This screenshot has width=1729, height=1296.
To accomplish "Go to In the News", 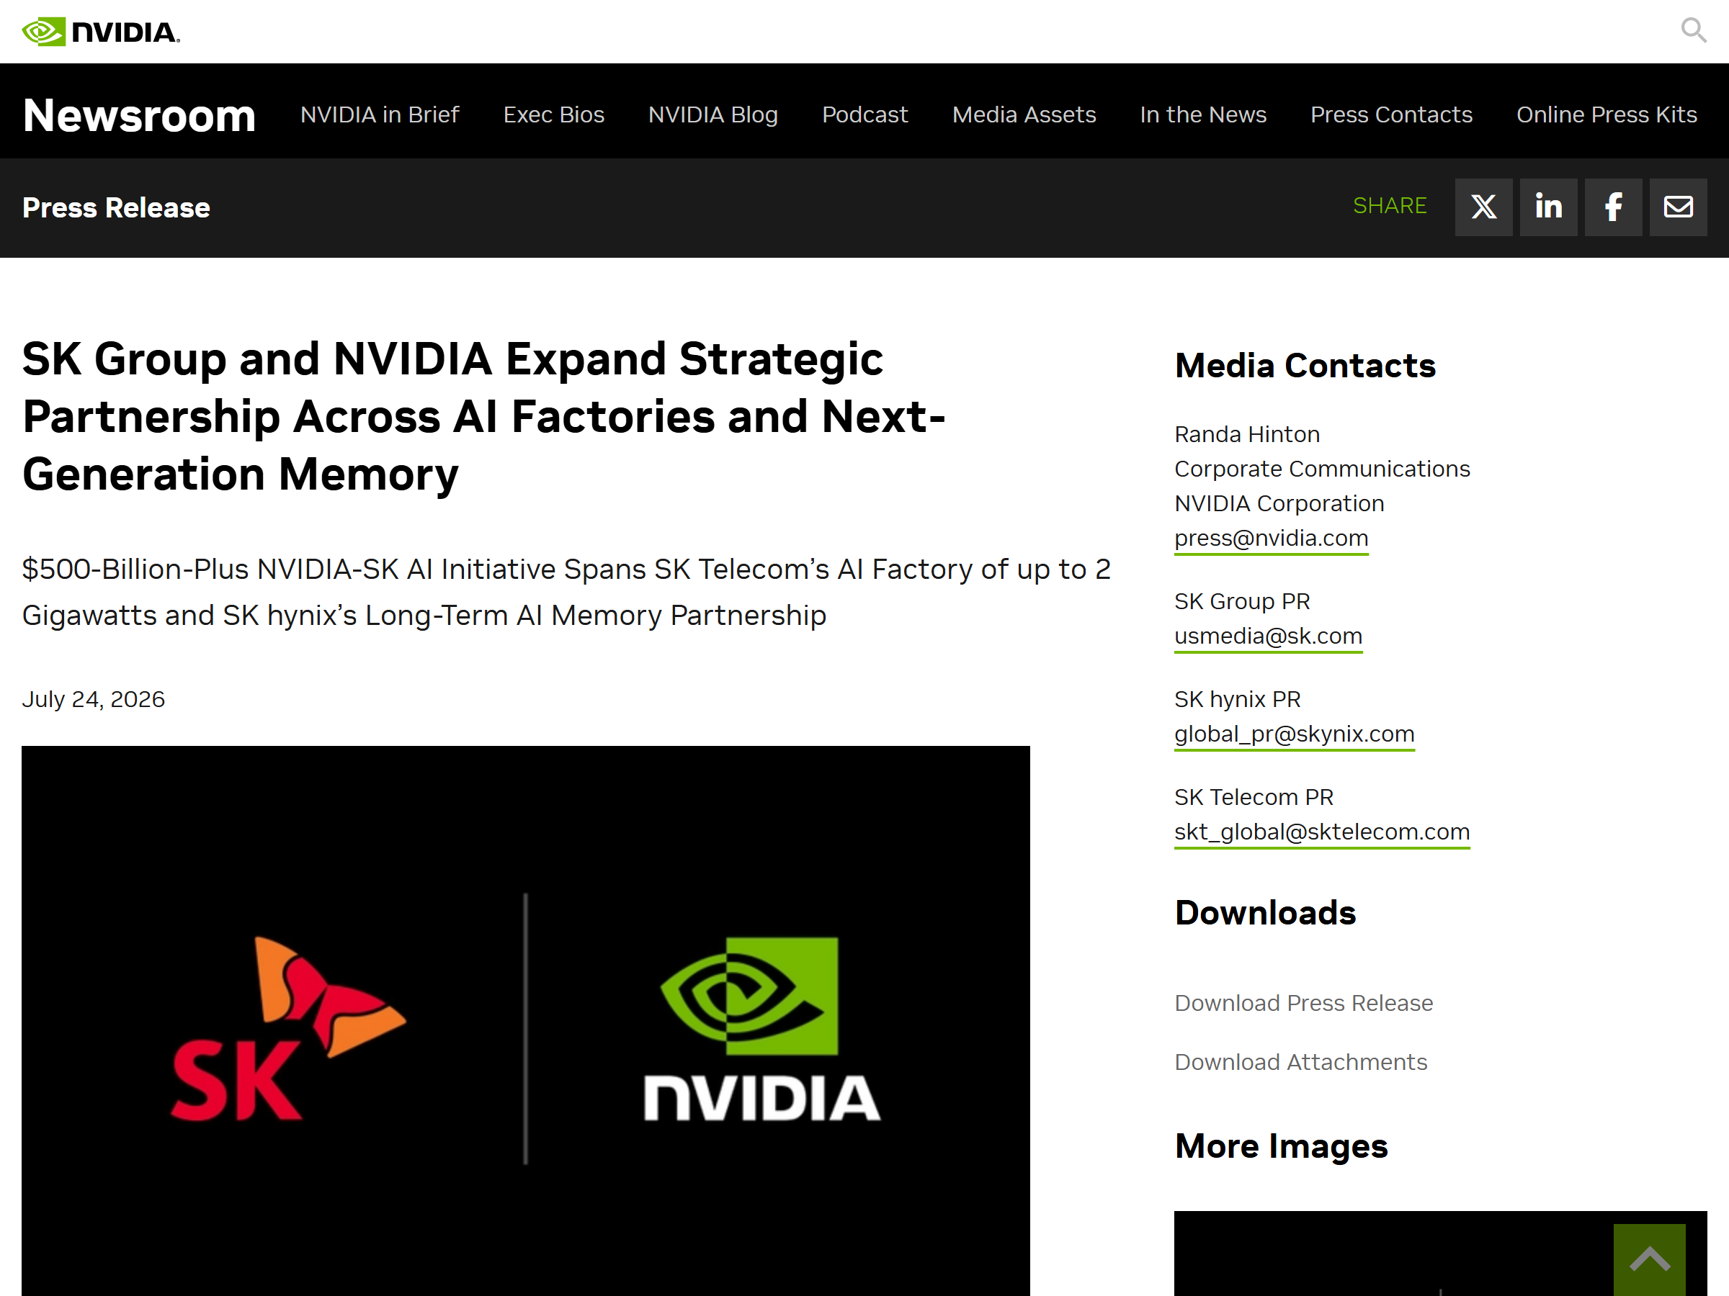I will pos(1203,114).
